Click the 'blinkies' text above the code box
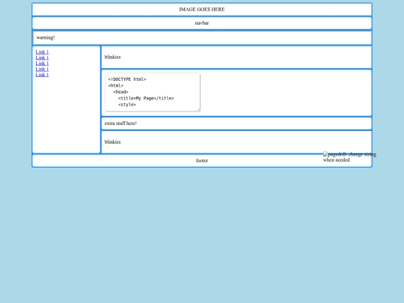 112,57
